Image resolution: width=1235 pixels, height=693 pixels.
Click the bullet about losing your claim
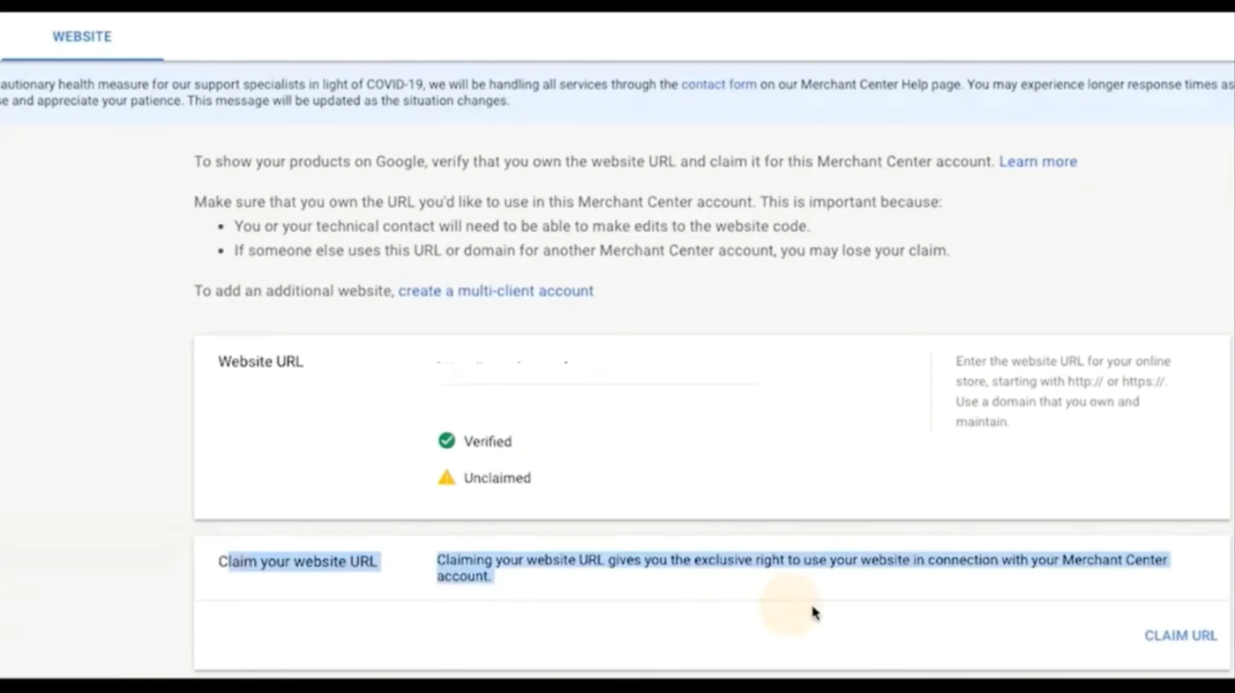point(591,250)
